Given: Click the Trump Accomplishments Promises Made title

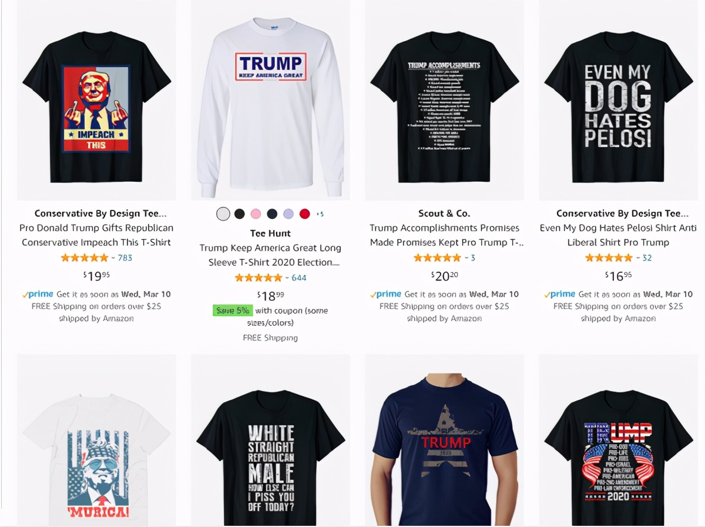Looking at the screenshot, I should coord(445,235).
